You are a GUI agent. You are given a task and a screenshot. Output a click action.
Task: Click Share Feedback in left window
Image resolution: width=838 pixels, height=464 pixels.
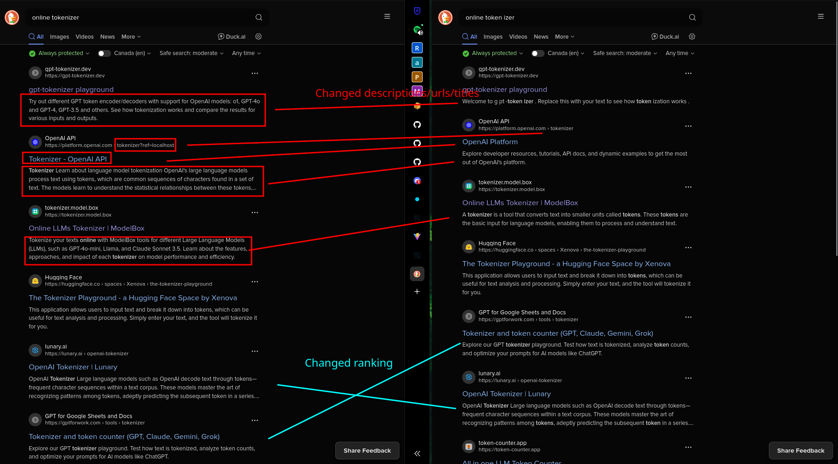[x=367, y=450]
